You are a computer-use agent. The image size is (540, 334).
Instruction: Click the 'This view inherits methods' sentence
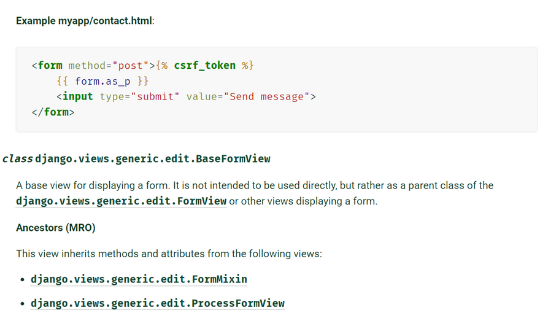[168, 254]
